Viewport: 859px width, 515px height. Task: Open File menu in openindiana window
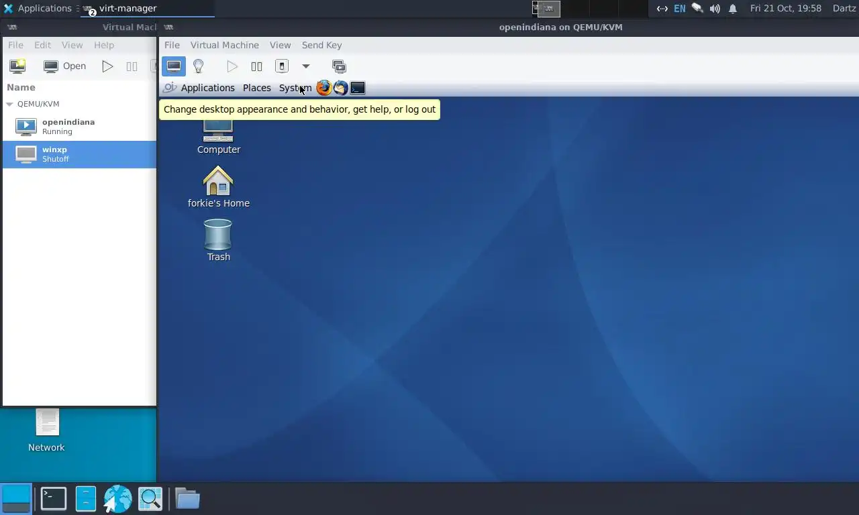pos(172,45)
